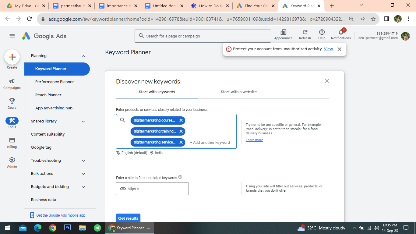This screenshot has width=416, height=234.
Task: Select Keyword Planner in the sidebar
Action: coord(57,69)
